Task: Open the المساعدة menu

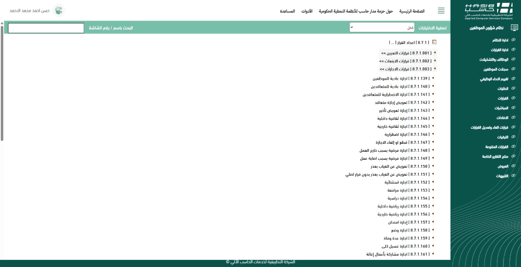Action: [287, 11]
